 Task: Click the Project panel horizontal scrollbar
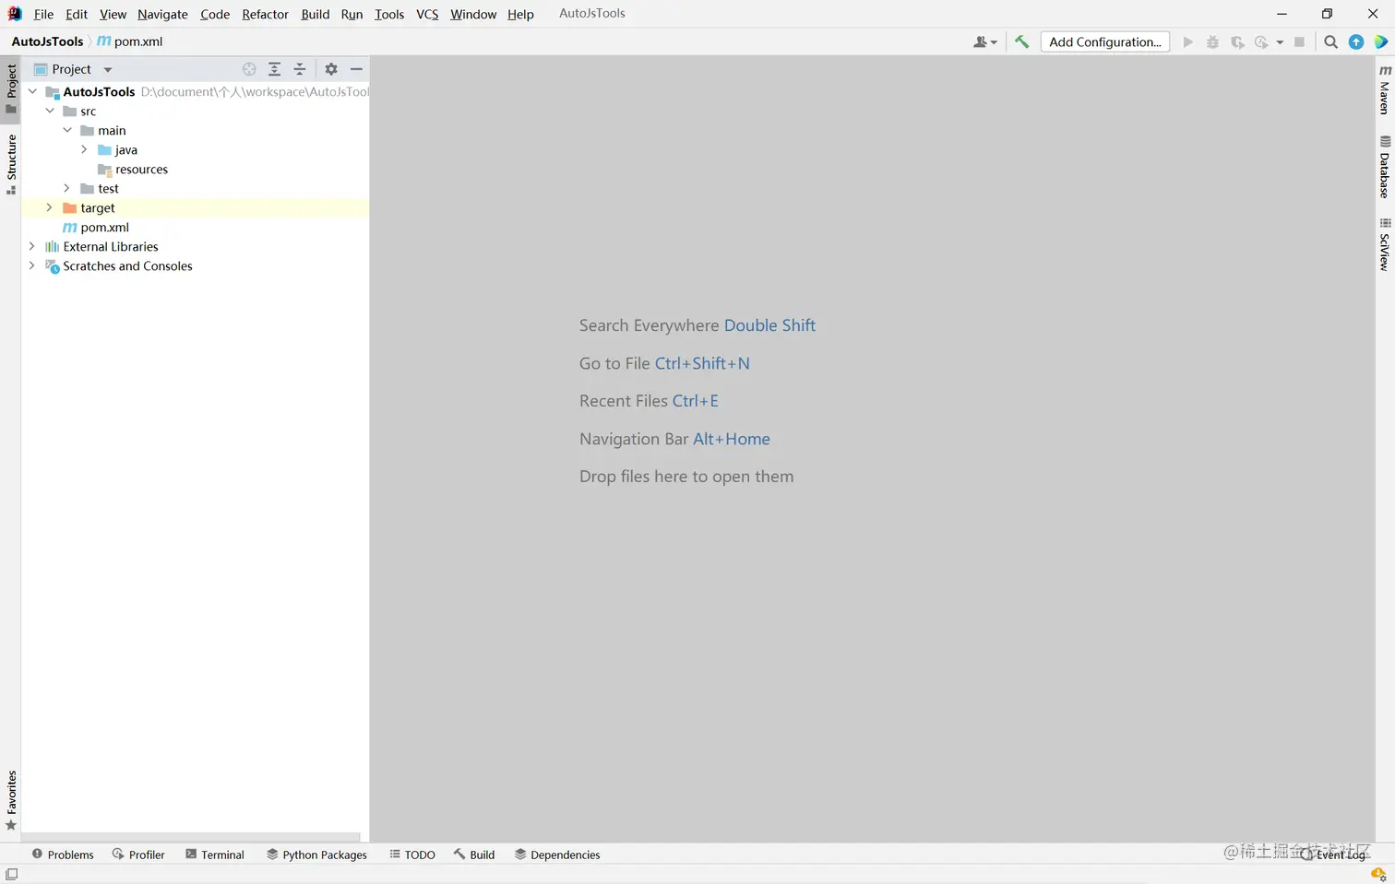pos(191,837)
